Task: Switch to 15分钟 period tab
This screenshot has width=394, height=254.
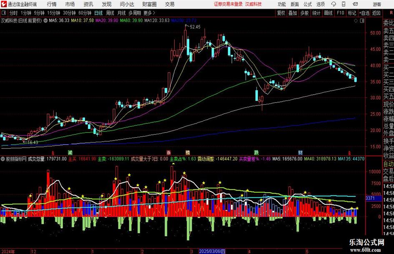Action: [x=53, y=13]
